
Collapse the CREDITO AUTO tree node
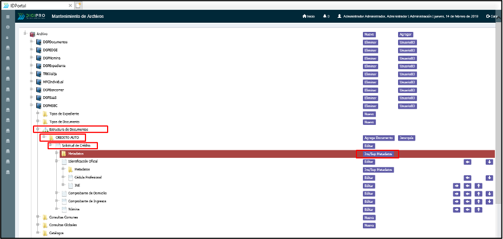(44, 137)
